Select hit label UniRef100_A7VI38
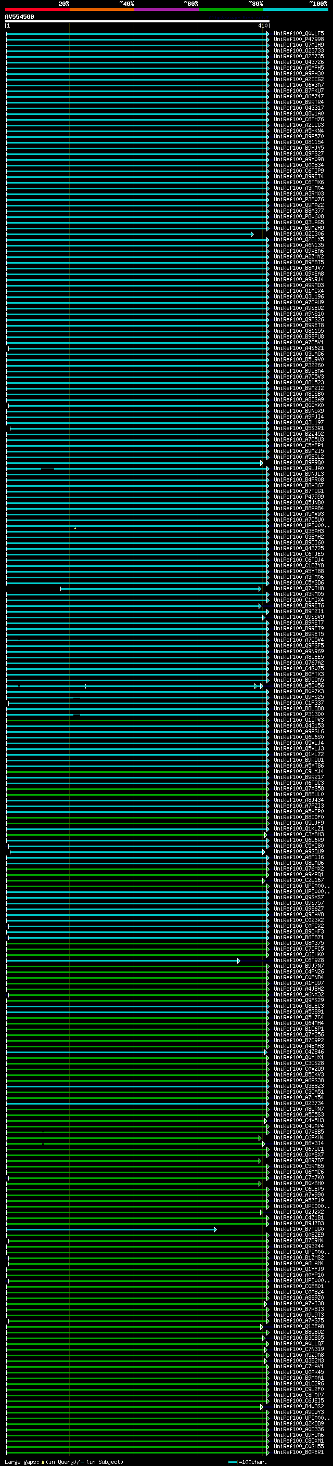This screenshot has height=1466, width=333. tap(298, 1304)
